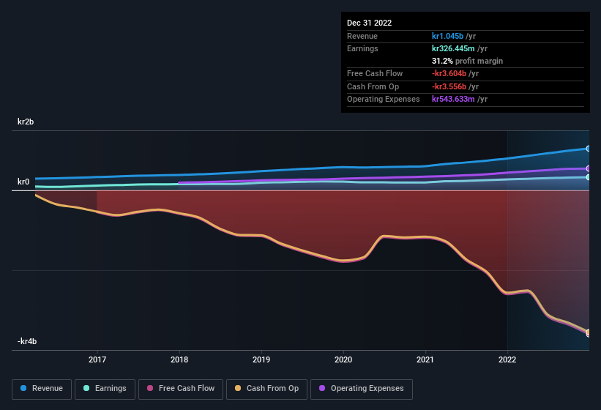
Task: Hide the Earnings series via legend
Action: pyautogui.click(x=105, y=389)
